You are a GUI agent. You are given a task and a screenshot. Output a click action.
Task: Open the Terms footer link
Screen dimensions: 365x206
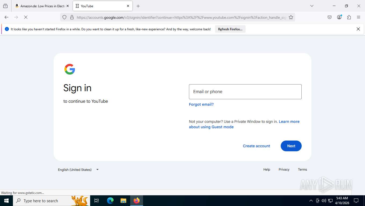click(302, 170)
